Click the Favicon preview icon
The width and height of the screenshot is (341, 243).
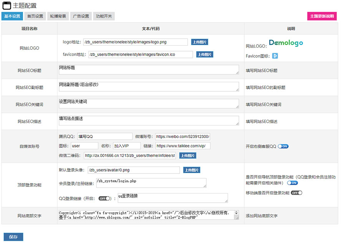pyautogui.click(x=275, y=56)
